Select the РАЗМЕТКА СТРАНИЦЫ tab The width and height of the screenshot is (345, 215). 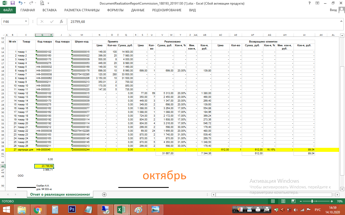point(82,10)
